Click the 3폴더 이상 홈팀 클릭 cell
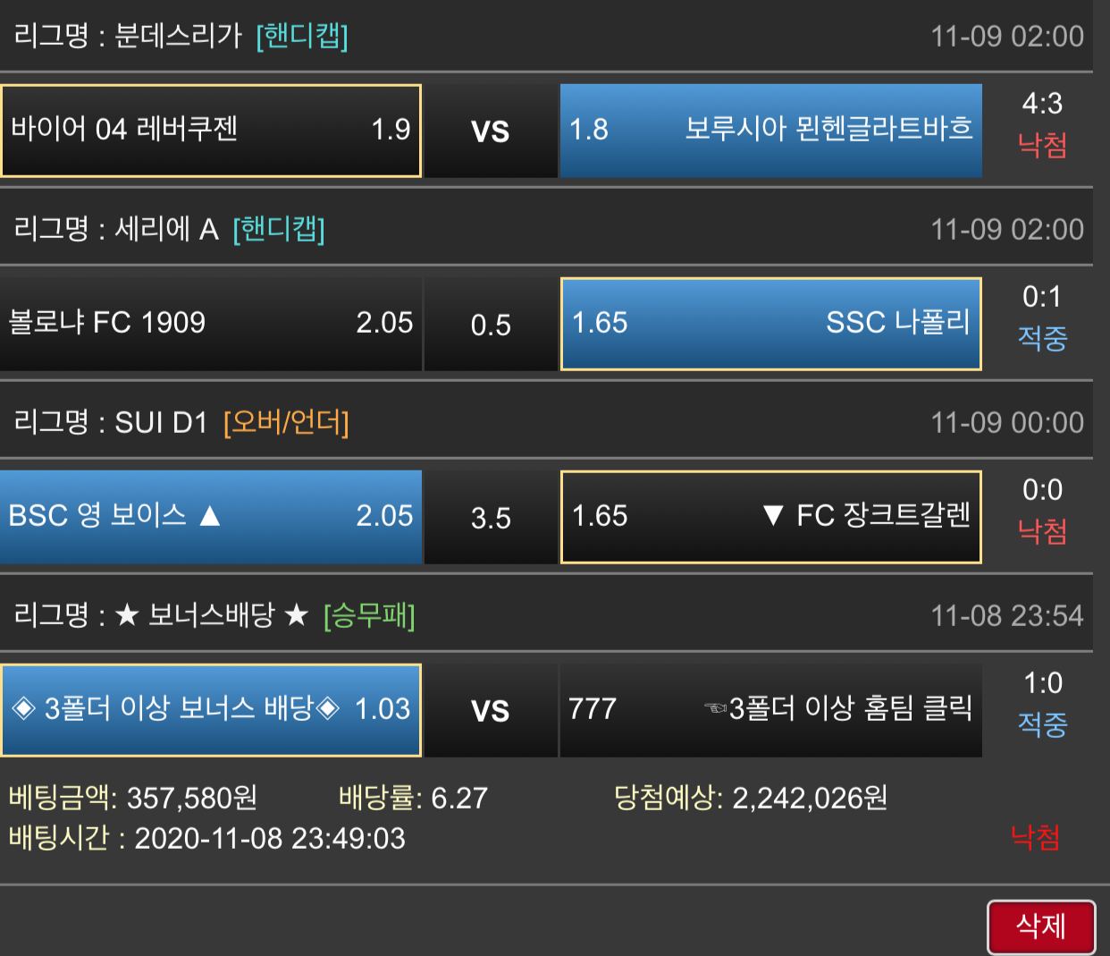 770,710
